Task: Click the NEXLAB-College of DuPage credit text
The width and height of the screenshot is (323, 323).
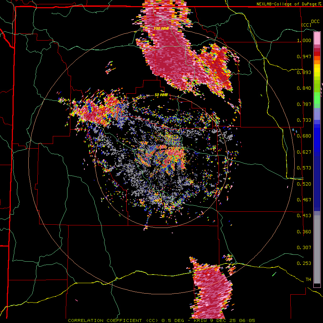Action: pos(287,4)
